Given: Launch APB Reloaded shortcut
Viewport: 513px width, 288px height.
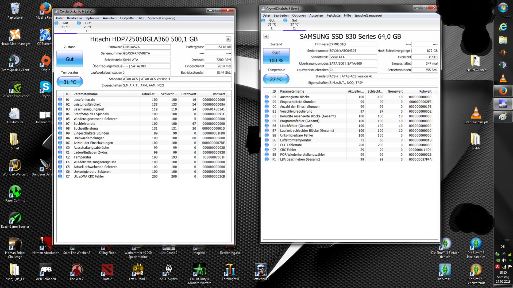Looking at the screenshot, I should click(46, 272).
